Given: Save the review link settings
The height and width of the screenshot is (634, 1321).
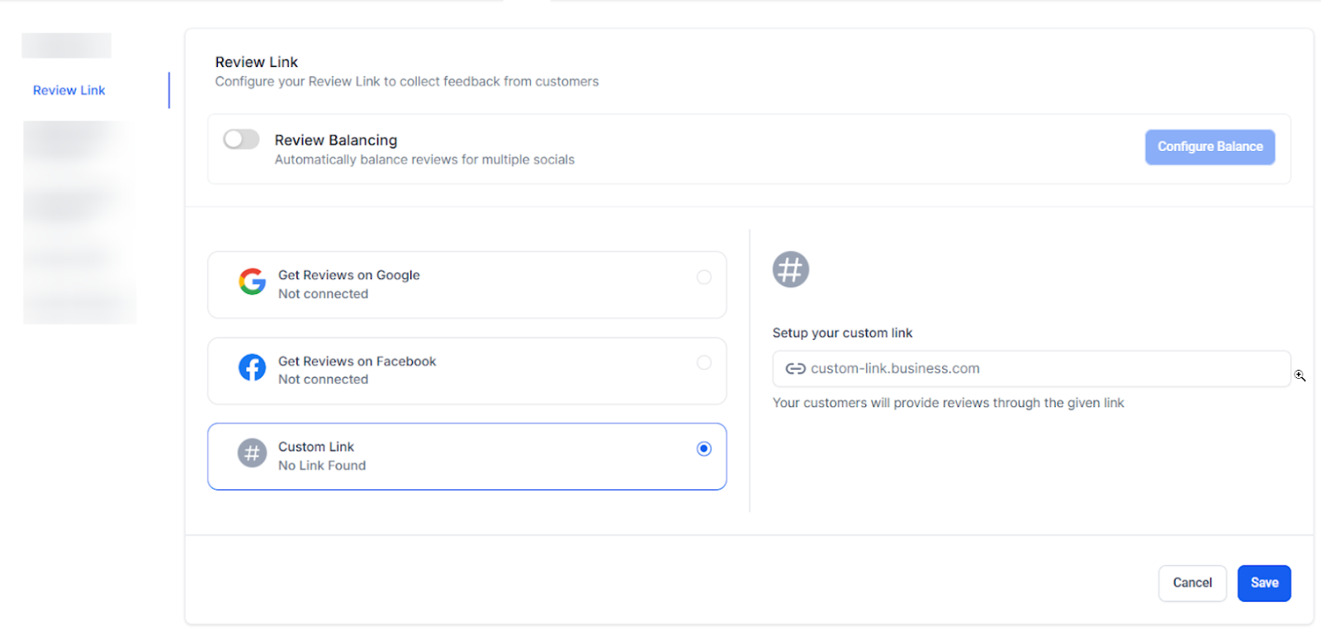Looking at the screenshot, I should 1263,583.
